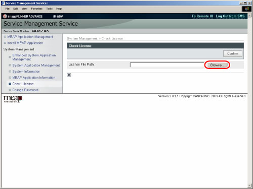Click the To Remote UI link
Screen dimensions: 253x189
click(202, 16)
